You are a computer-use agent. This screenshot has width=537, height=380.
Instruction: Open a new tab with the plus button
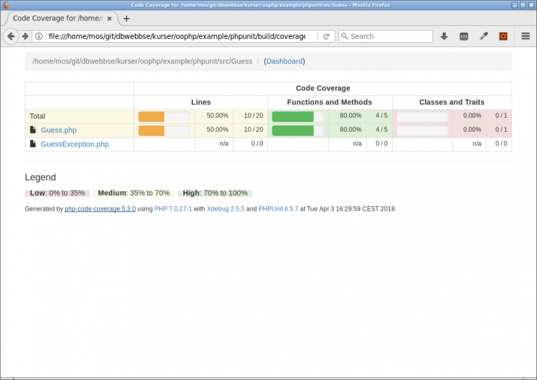[x=127, y=18]
